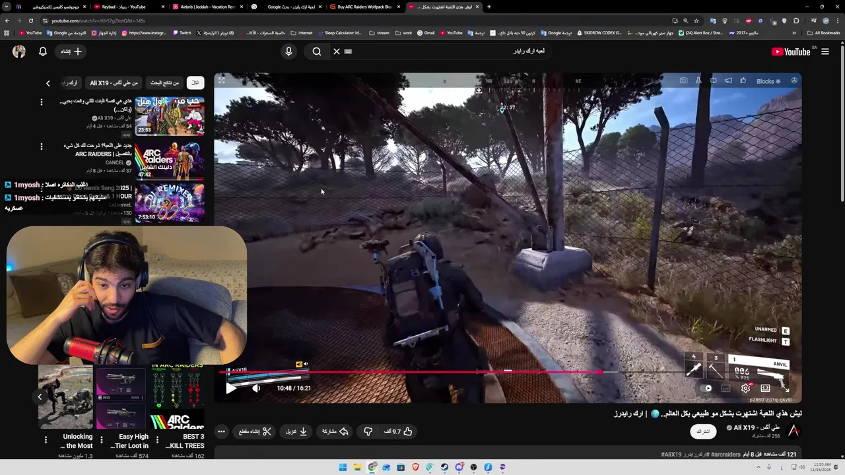Open the Twitch bookmark

pos(182,33)
